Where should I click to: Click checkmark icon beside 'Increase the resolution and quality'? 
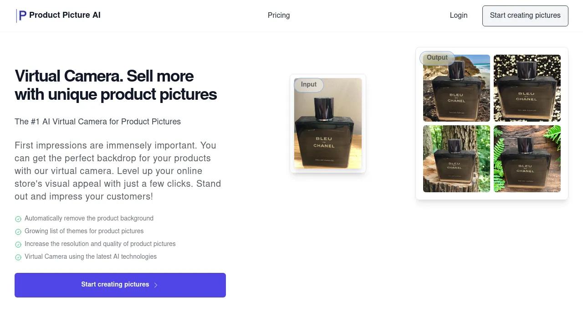(x=18, y=245)
